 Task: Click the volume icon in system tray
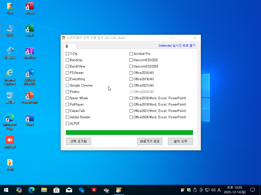[x=213, y=190]
